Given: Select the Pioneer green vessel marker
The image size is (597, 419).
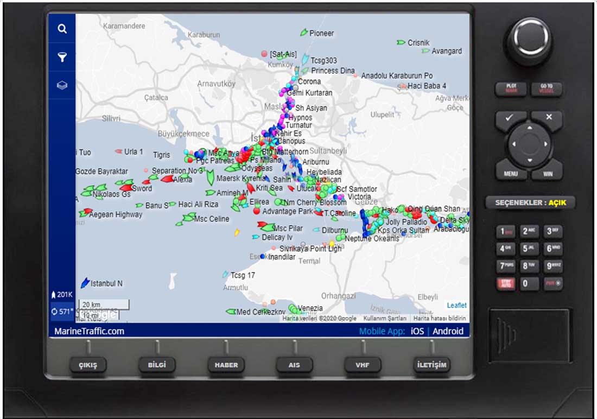Looking at the screenshot, I should 304,33.
